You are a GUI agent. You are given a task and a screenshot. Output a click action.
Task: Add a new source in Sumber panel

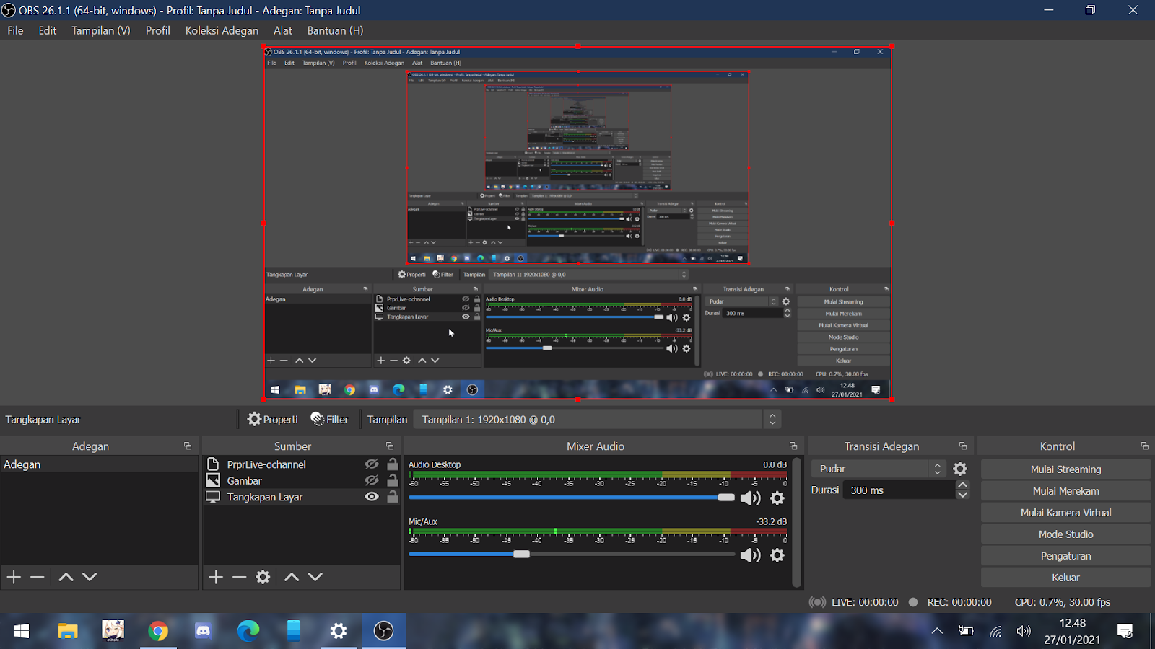point(216,577)
